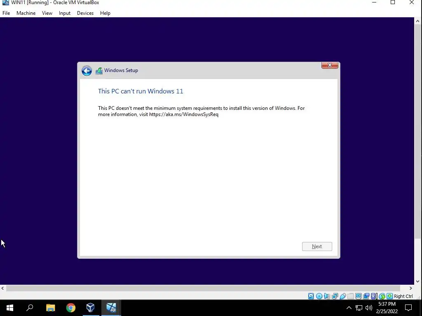Open the View menu
The width and height of the screenshot is (422, 316).
(x=47, y=13)
